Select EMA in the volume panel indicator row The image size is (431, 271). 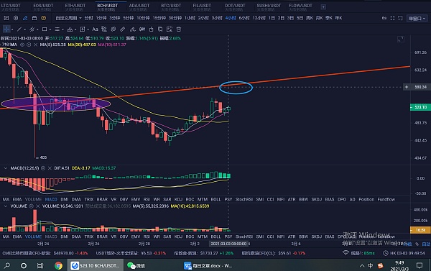tap(17, 236)
